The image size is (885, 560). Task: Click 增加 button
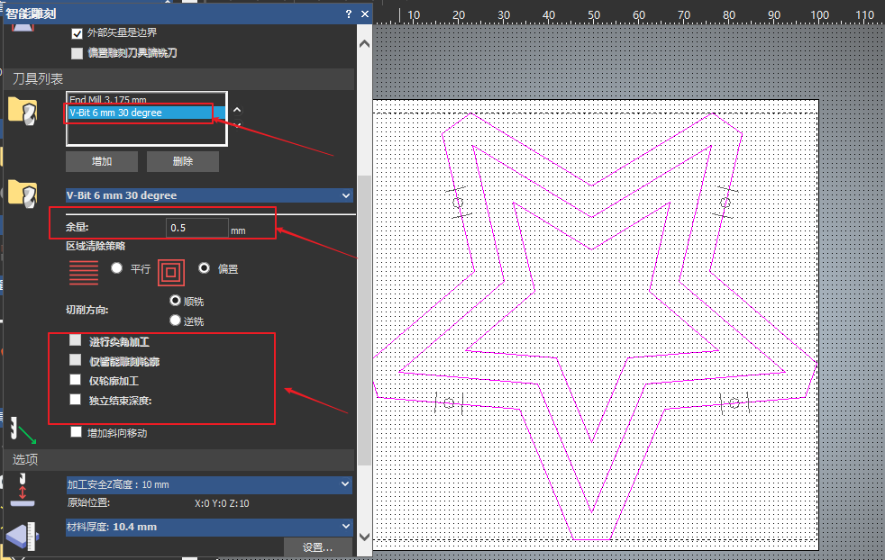(102, 161)
